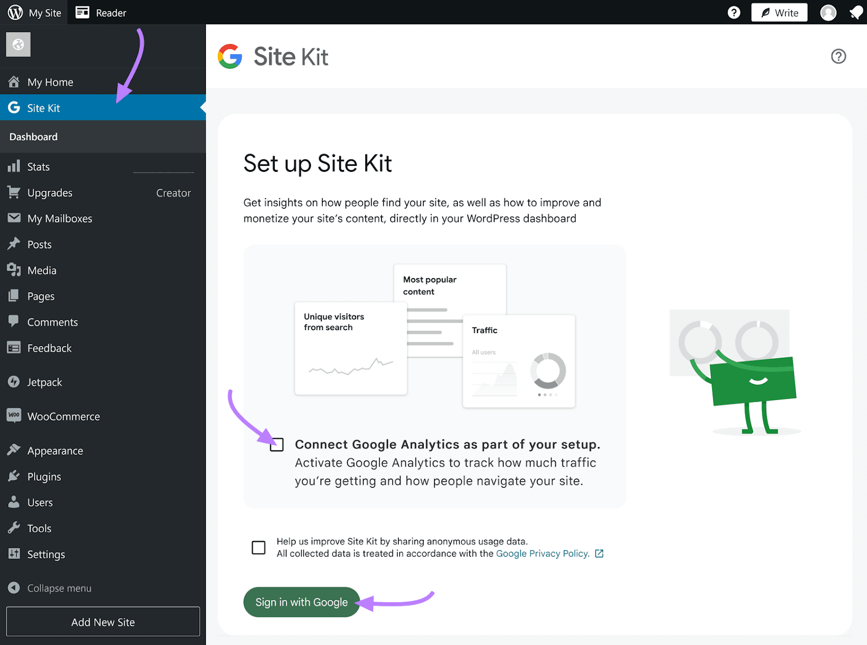Click the Site Kit help icon

click(838, 56)
